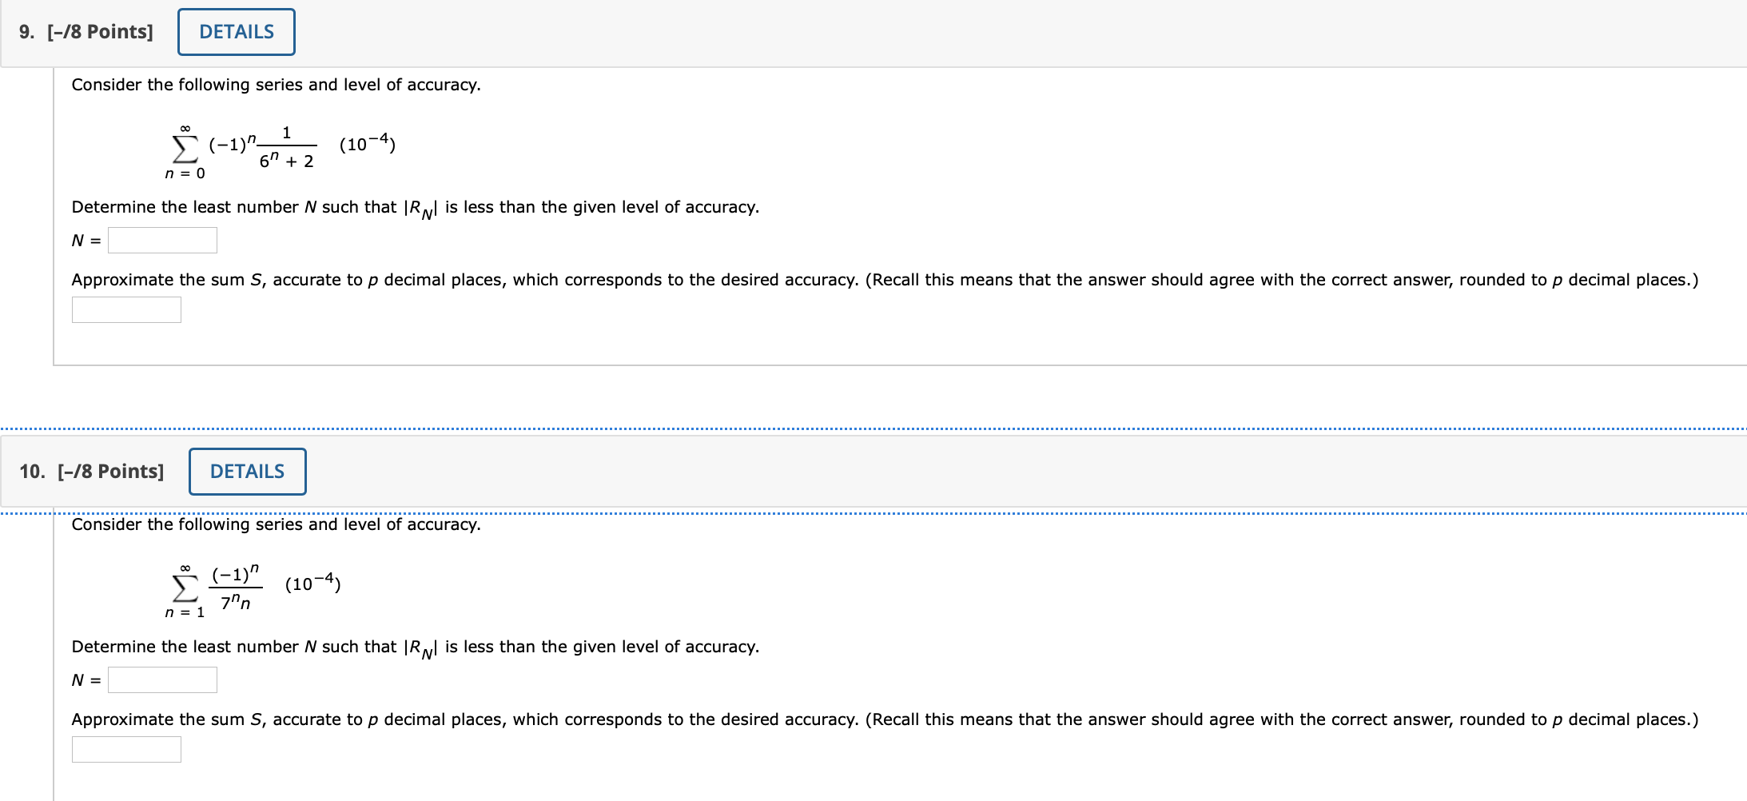Click 'Determine the least number N' line in question 9
The image size is (1747, 801).
pos(416,208)
